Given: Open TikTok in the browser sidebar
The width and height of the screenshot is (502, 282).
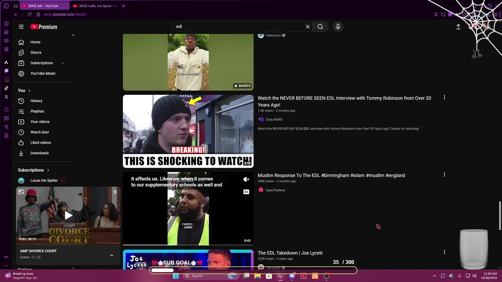Looking at the screenshot, I should coord(6,88).
